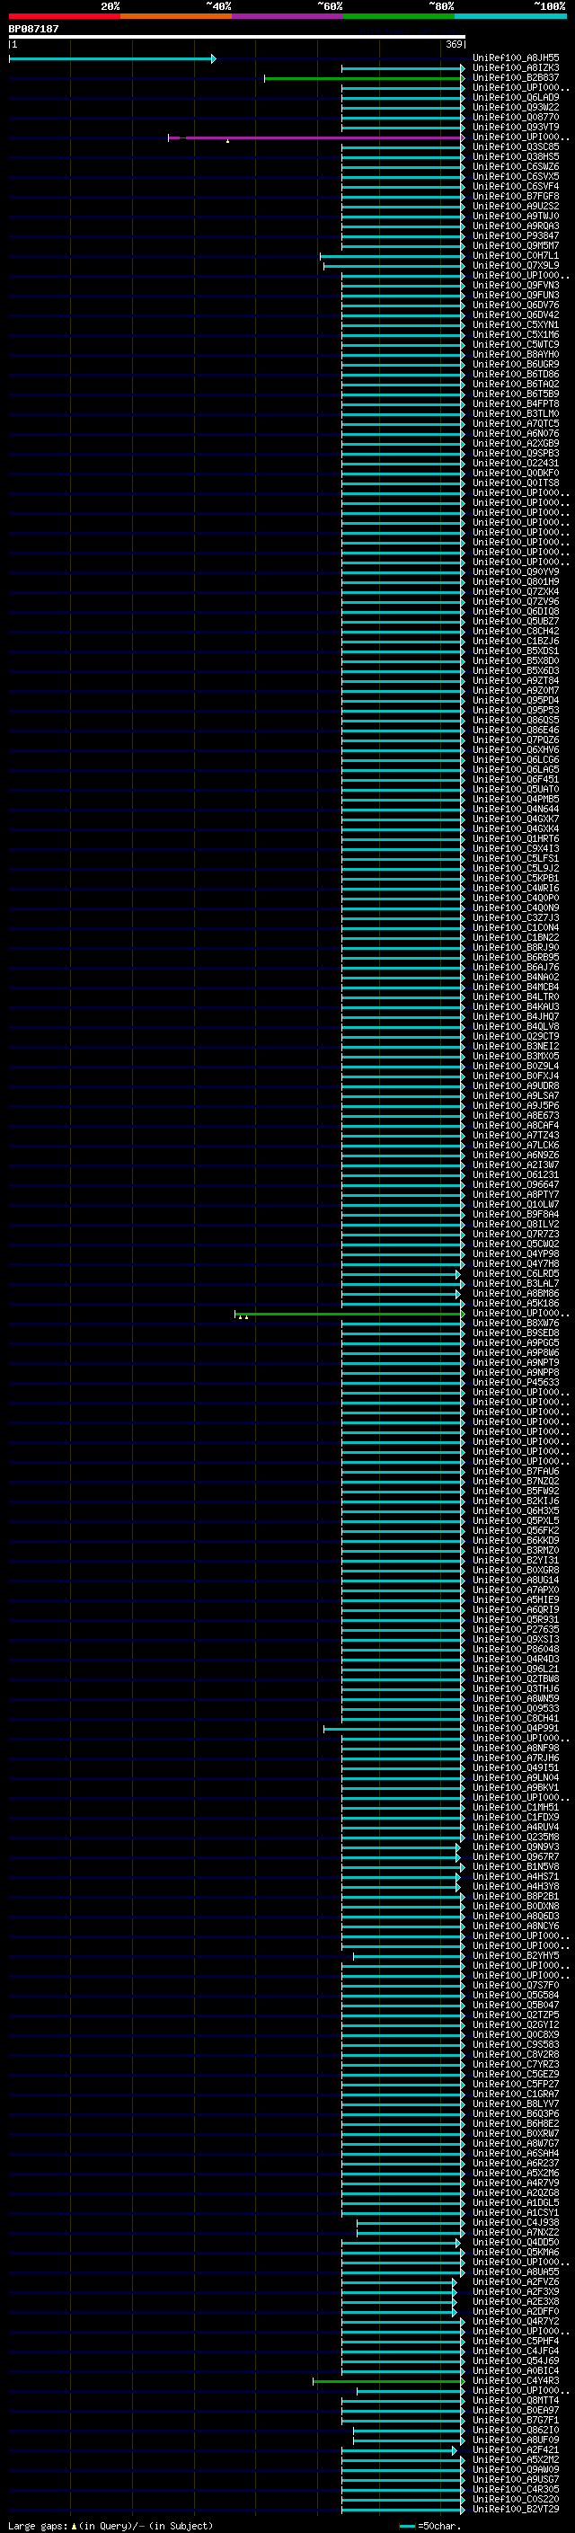
Task: Open hit UniRef100_C6LRD5
Action: 515,1274
